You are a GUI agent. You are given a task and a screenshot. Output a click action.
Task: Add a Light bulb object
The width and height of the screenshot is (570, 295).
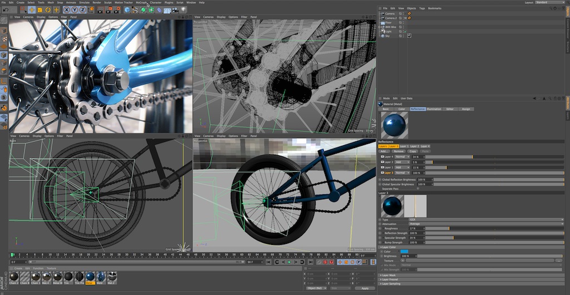click(184, 10)
